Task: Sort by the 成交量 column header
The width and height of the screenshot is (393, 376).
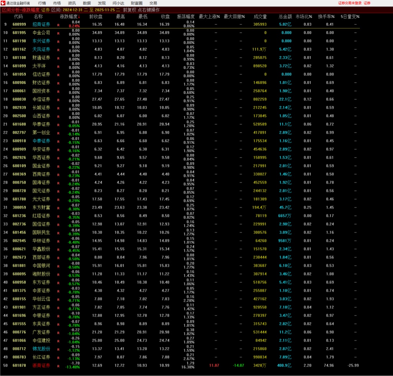Action: (x=260, y=17)
